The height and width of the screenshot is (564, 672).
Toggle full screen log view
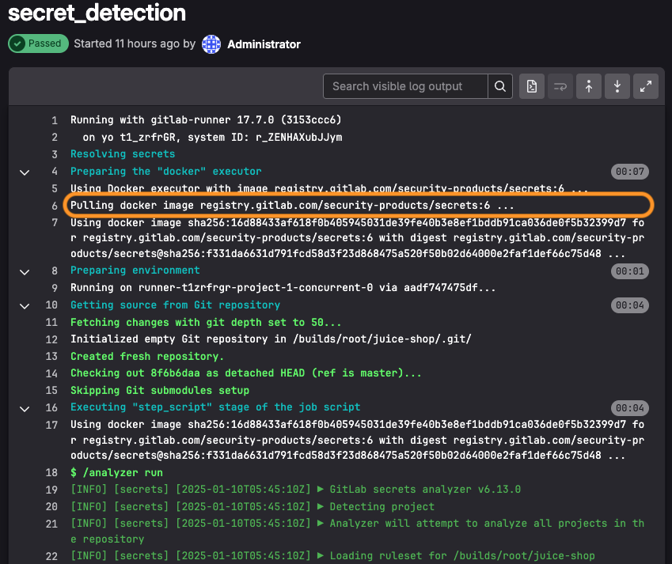(x=646, y=86)
